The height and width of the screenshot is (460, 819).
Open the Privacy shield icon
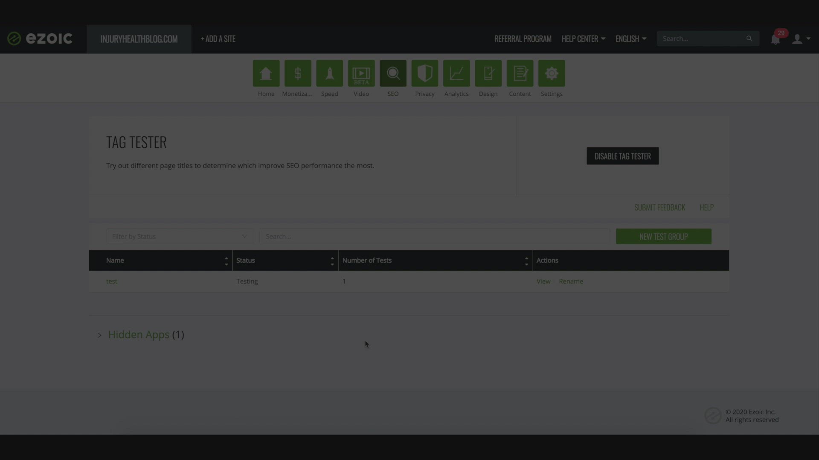[424, 74]
